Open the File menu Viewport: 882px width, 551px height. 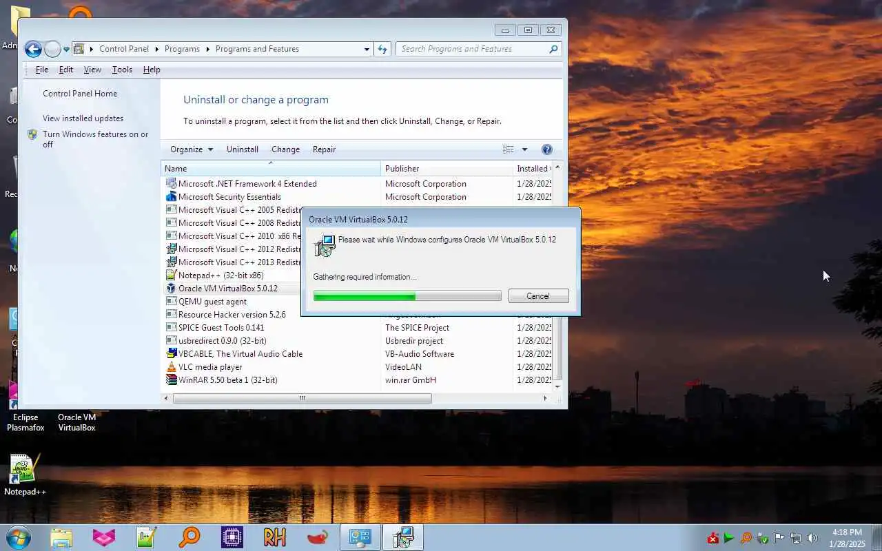(42, 70)
